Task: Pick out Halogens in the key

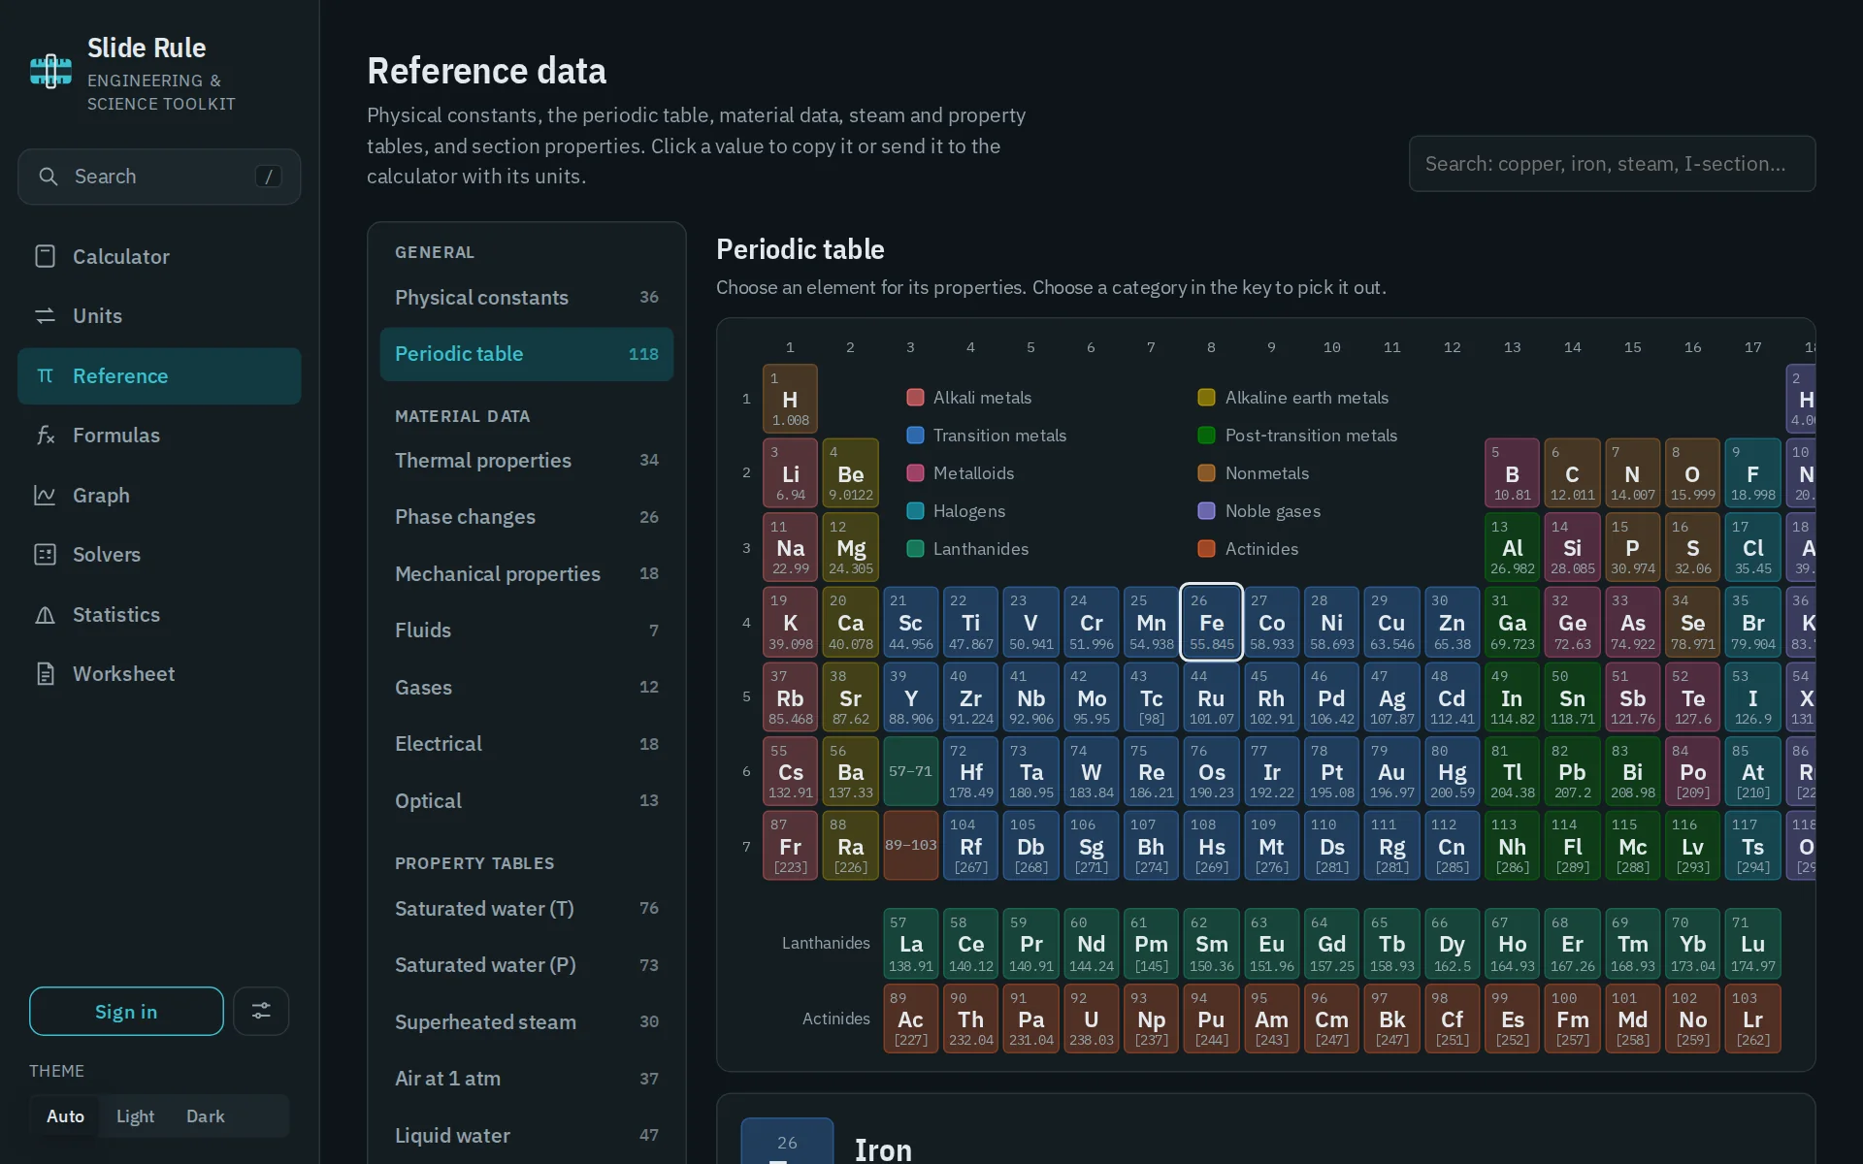Action: [956, 511]
